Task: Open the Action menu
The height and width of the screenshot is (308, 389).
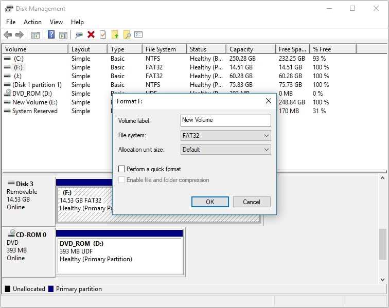Action: click(x=32, y=22)
